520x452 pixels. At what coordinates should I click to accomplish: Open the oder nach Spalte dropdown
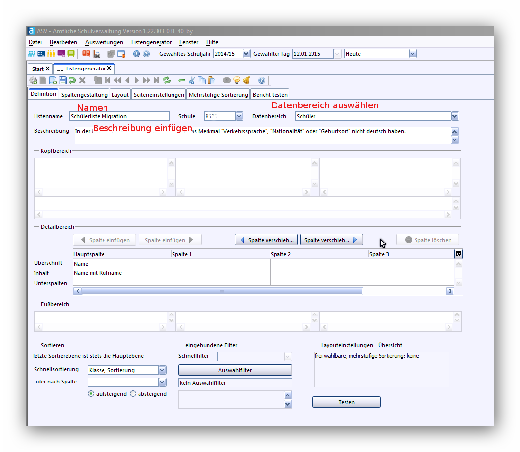tap(162, 382)
